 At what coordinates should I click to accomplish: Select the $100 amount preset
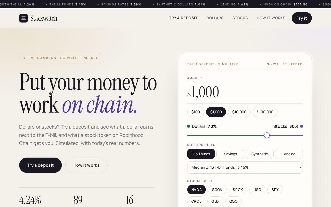(x=195, y=112)
